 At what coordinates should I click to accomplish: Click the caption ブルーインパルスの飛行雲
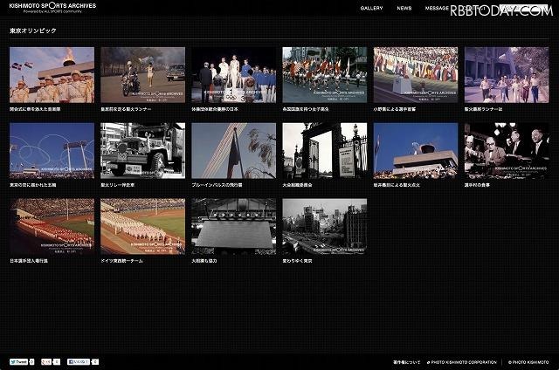click(217, 185)
